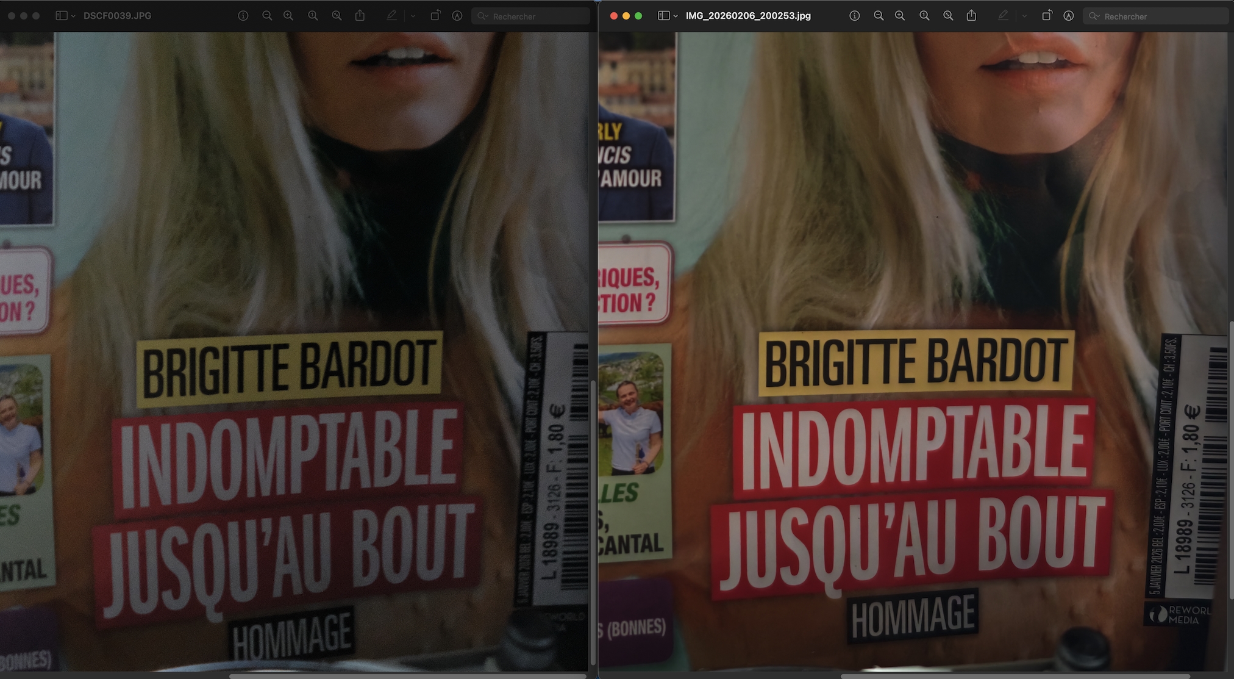The image size is (1234, 679).
Task: Zoom in on IMG_20260206_200253.jpg image
Action: tap(900, 16)
